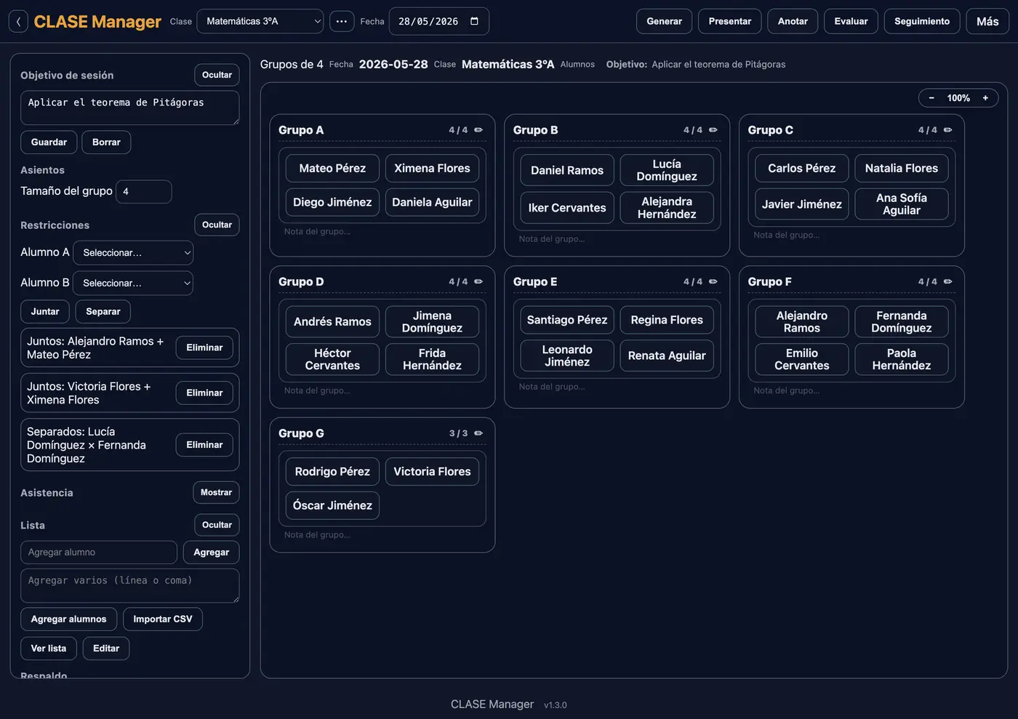This screenshot has height=719, width=1018.
Task: Edit Grupo G with the pencil icon
Action: coord(478,433)
